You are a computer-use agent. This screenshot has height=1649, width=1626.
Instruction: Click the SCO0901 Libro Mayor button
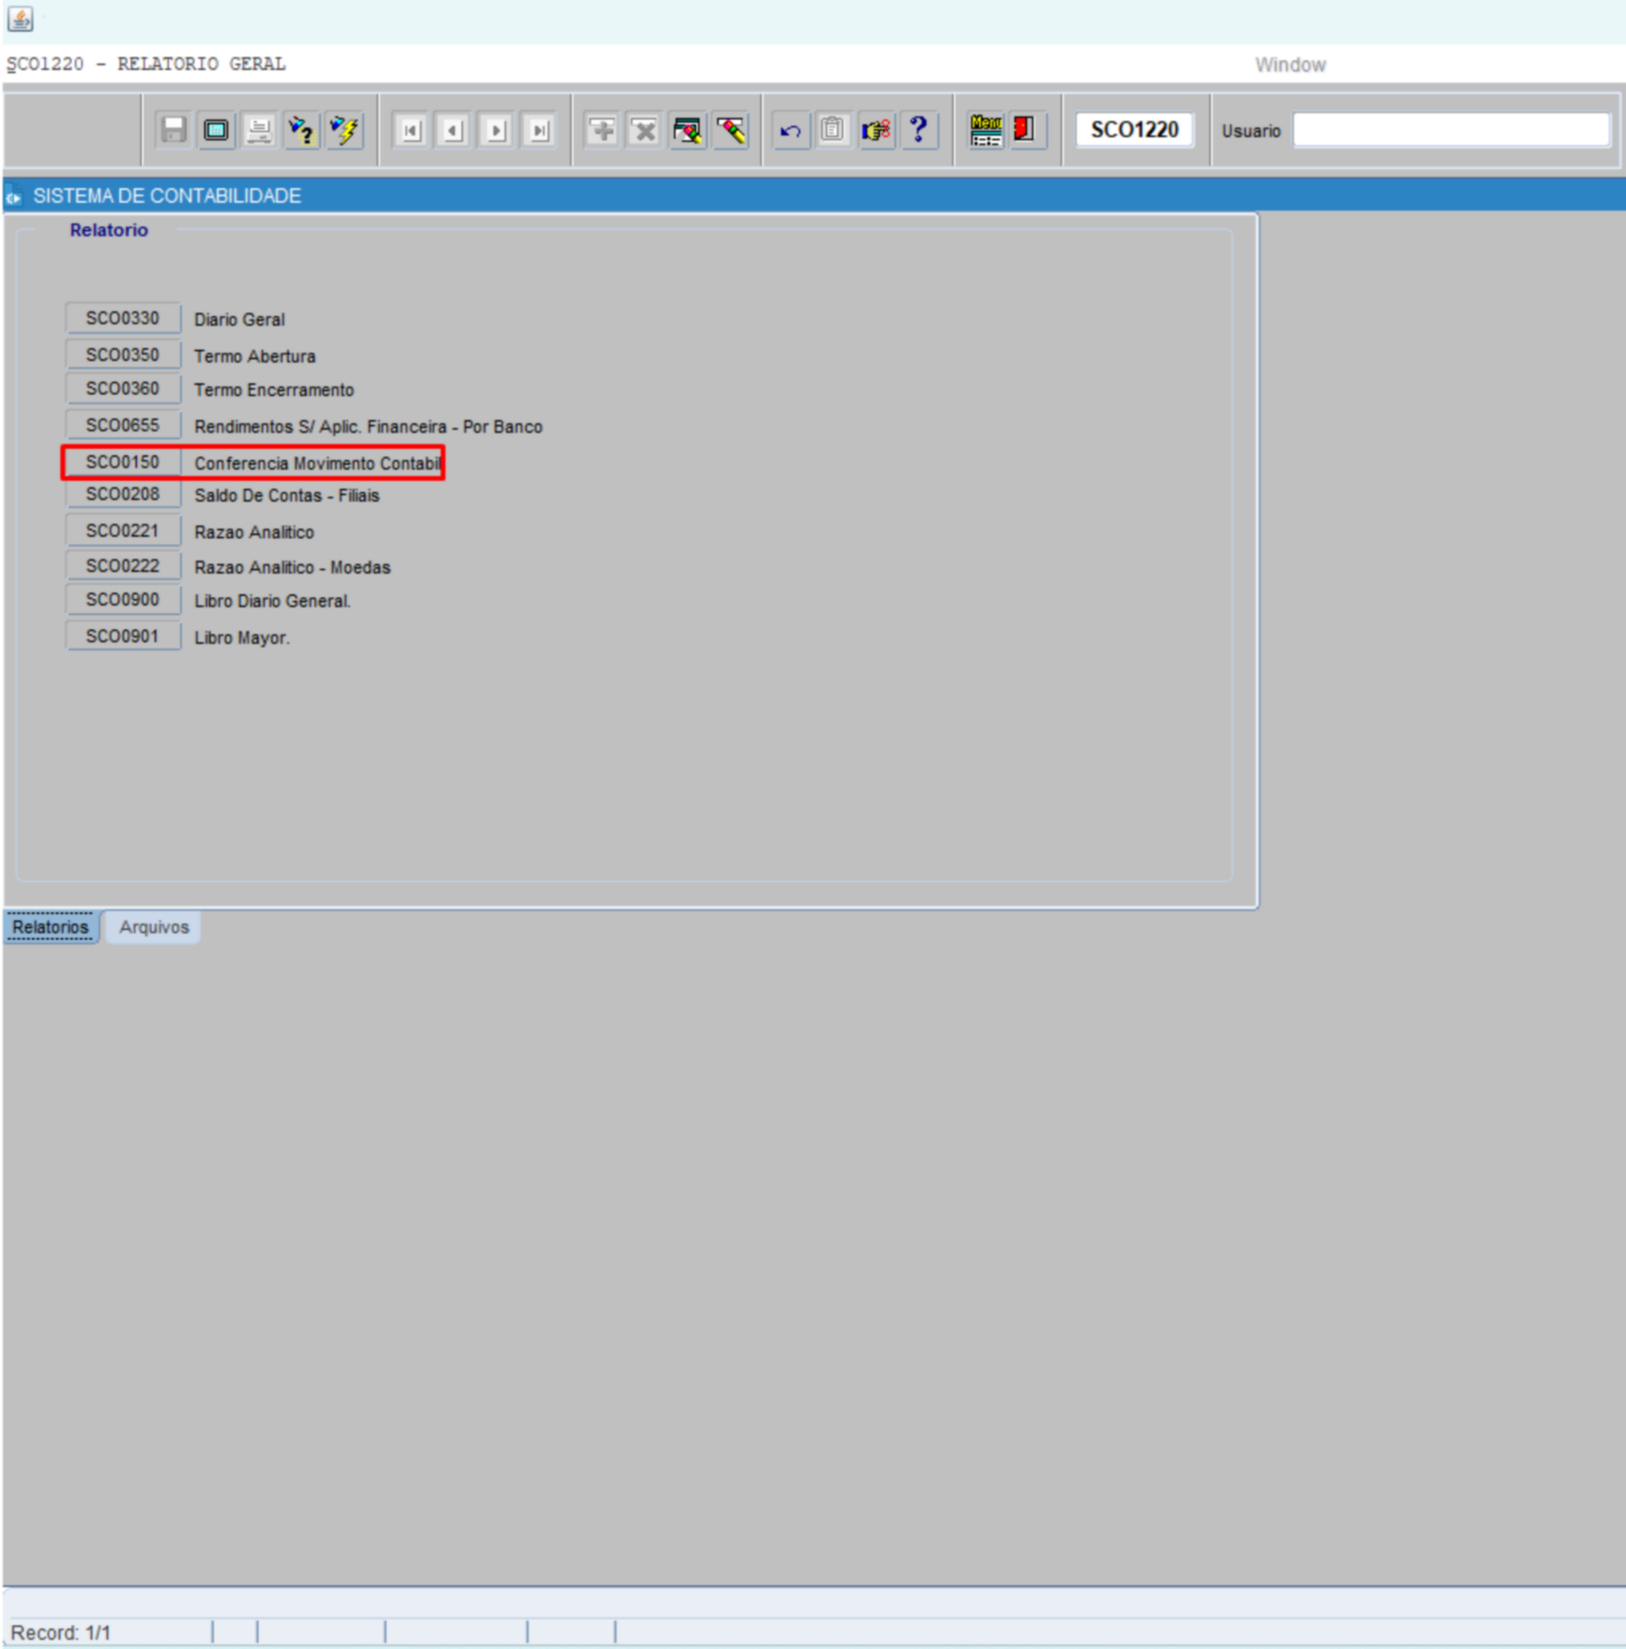coord(122,636)
